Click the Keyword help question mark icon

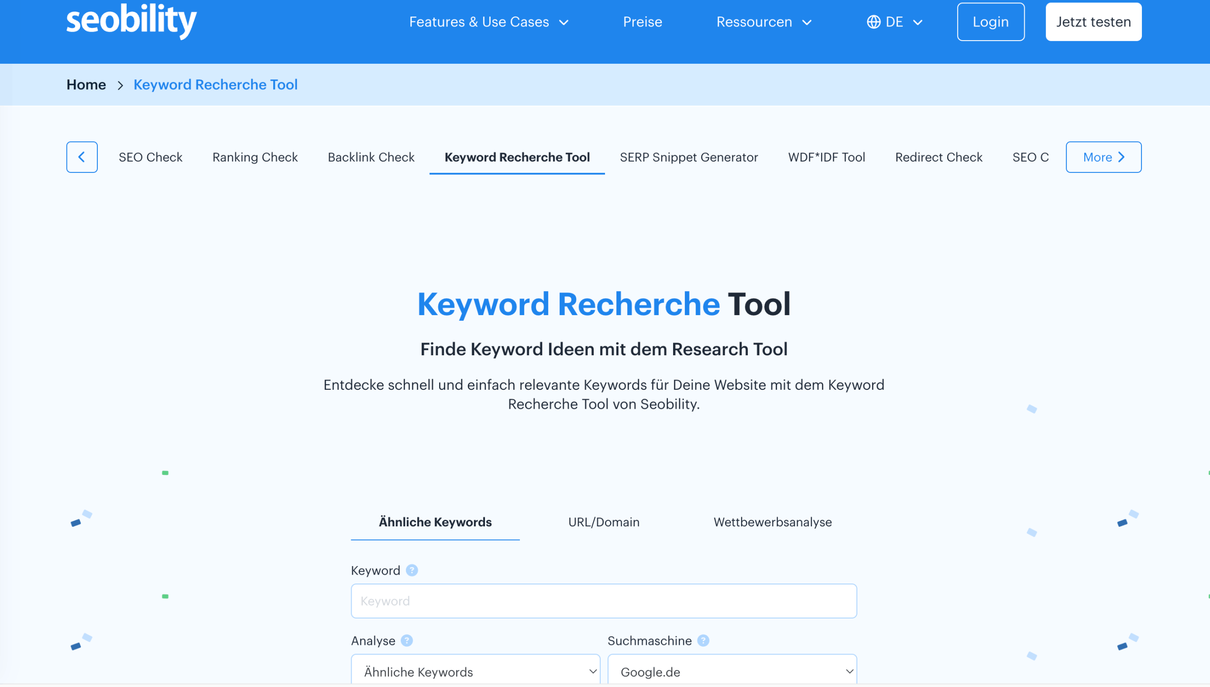pos(412,570)
